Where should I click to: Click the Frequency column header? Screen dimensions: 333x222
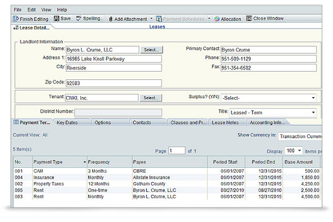(x=110, y=162)
